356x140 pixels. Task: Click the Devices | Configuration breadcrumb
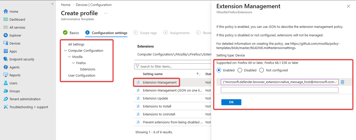coord(94,5)
